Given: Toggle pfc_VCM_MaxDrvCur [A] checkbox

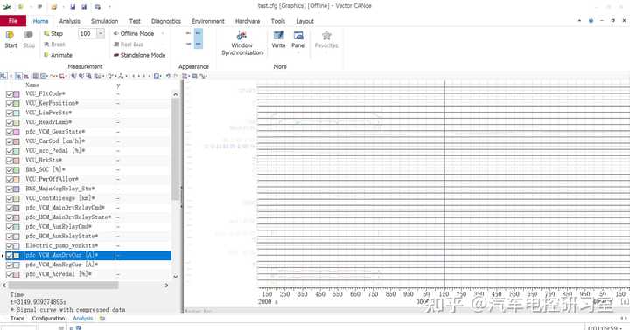Looking at the screenshot, I should coord(10,256).
